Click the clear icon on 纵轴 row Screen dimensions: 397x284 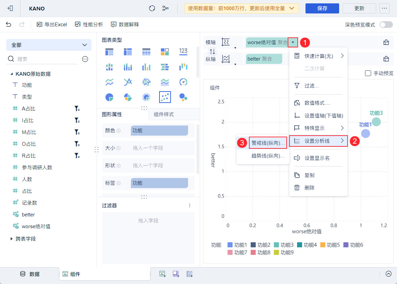tap(386, 59)
